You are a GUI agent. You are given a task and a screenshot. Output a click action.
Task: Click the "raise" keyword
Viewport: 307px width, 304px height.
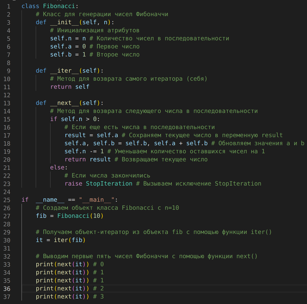[x=73, y=184]
